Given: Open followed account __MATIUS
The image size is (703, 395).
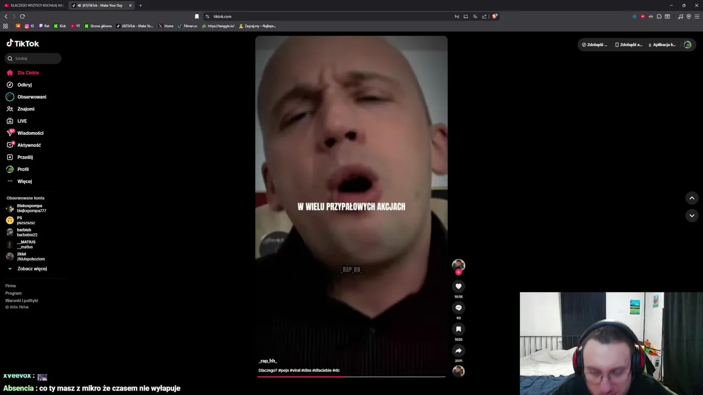Looking at the screenshot, I should tap(21, 245).
